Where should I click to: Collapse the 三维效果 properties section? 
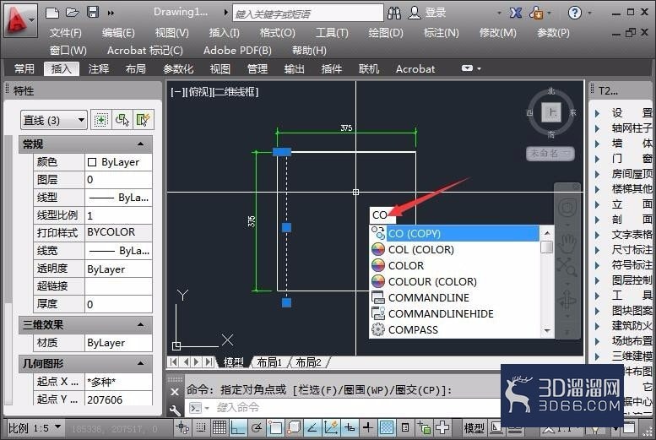[140, 324]
